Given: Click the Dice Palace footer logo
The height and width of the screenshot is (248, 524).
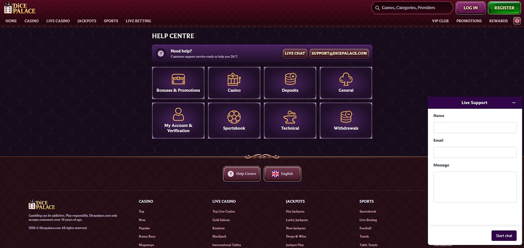Looking at the screenshot, I should pyautogui.click(x=42, y=205).
